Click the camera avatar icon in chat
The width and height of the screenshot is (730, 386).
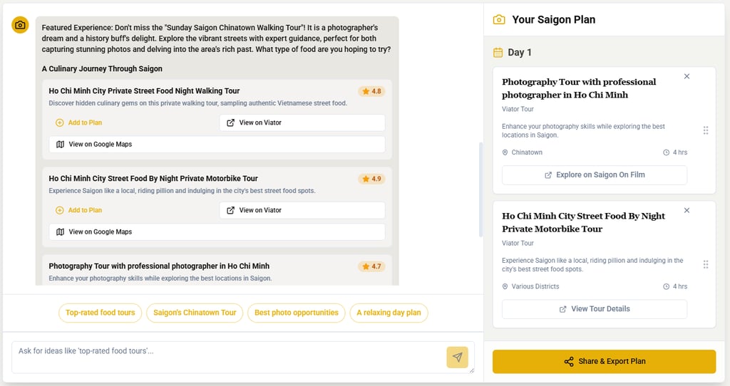click(20, 25)
